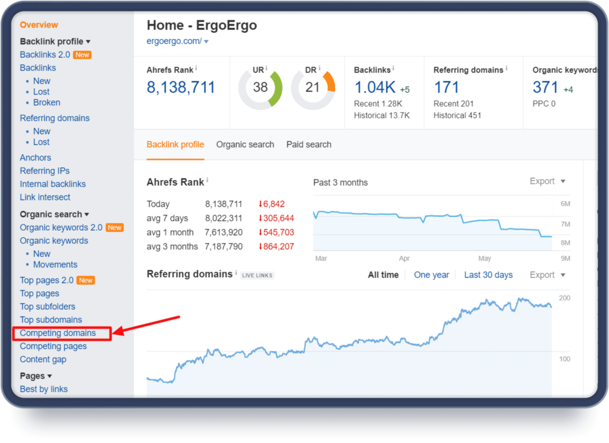This screenshot has width=609, height=443.
Task: Open the Top pages report
Action: 40,294
